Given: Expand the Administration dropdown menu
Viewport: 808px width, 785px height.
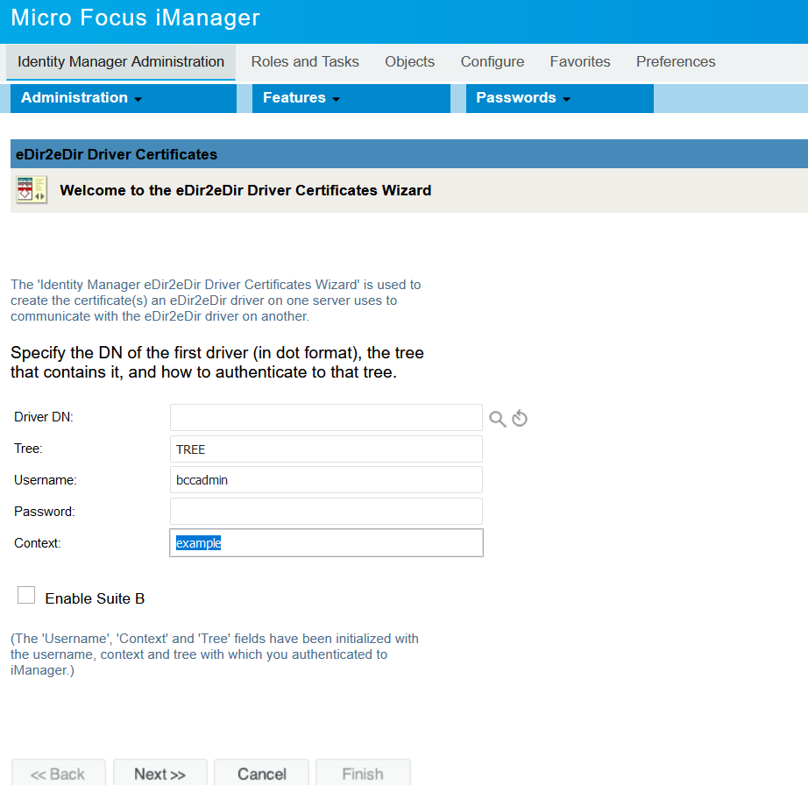Looking at the screenshot, I should (x=82, y=98).
